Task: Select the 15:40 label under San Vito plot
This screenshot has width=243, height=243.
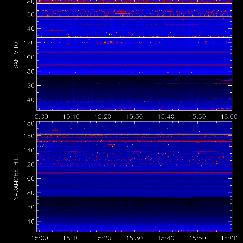Action: click(x=166, y=117)
